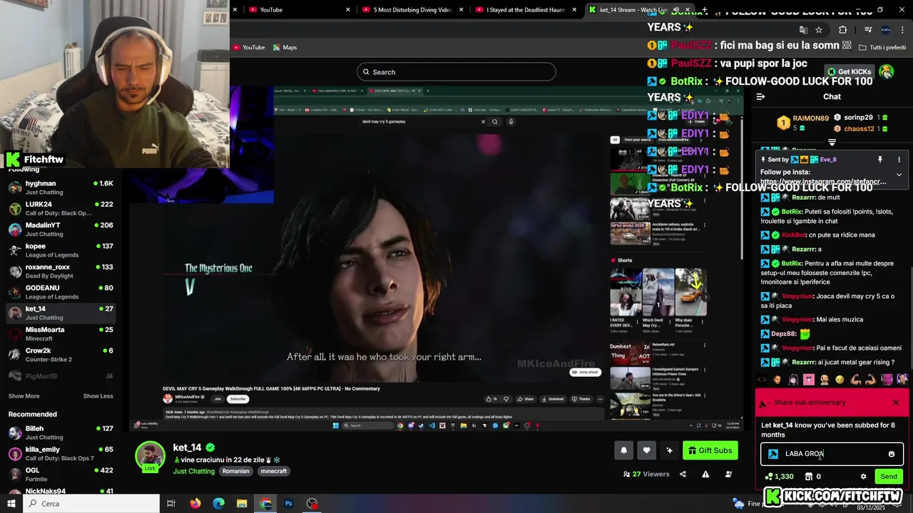Open the Maps bookmark

[284, 47]
